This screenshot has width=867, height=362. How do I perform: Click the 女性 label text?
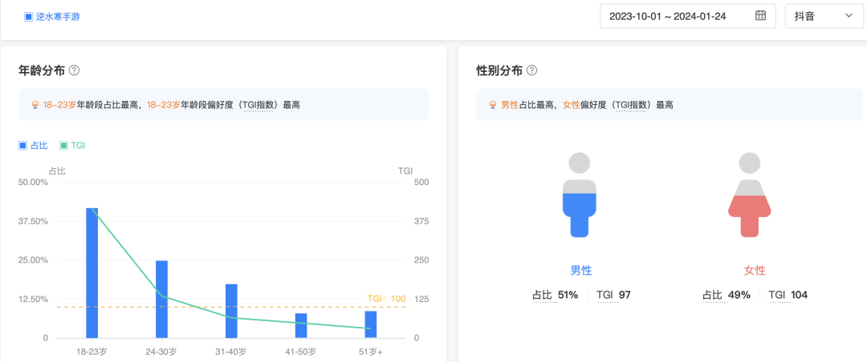pyautogui.click(x=755, y=271)
